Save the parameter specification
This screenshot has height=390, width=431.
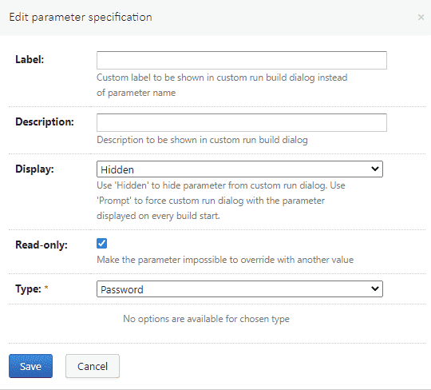[30, 366]
